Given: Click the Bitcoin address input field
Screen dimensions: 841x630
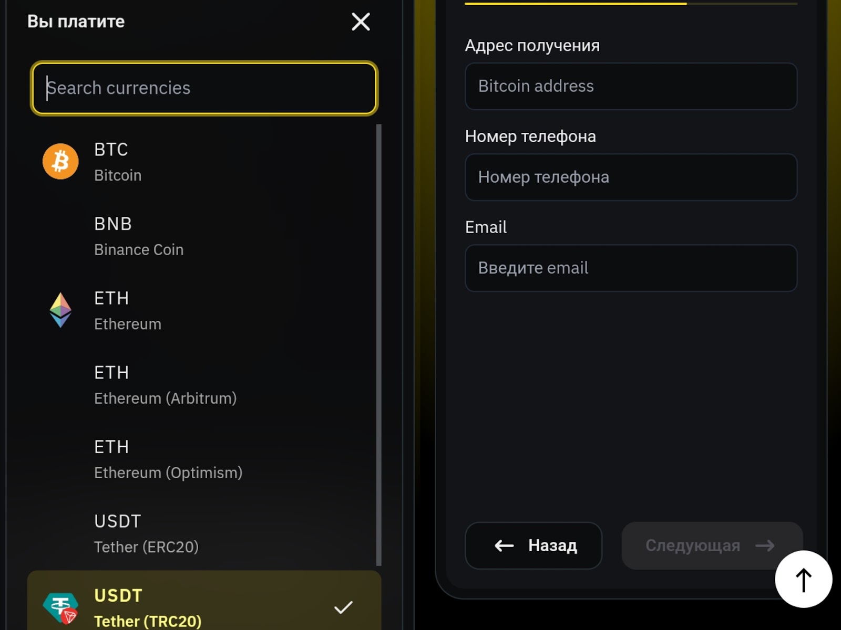Looking at the screenshot, I should (x=631, y=86).
